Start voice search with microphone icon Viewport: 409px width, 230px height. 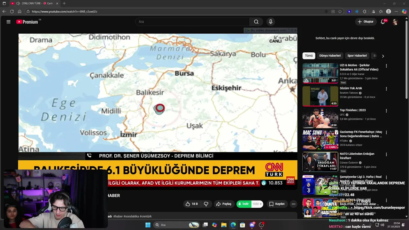[271, 22]
